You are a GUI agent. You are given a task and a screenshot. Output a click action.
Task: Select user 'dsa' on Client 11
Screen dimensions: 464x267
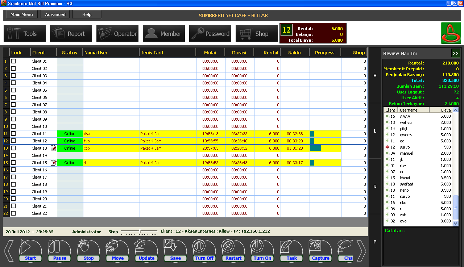(x=111, y=134)
